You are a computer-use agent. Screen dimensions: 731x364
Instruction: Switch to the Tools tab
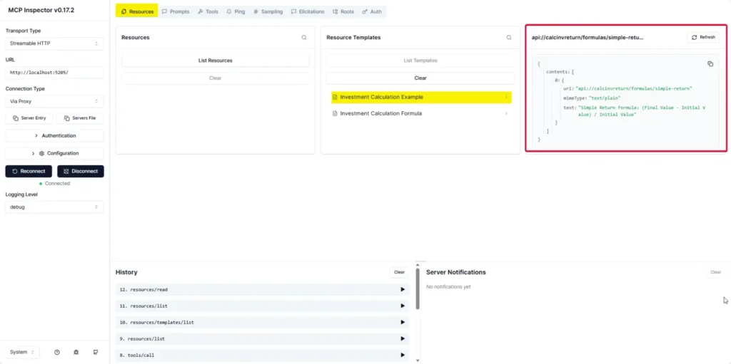click(208, 12)
